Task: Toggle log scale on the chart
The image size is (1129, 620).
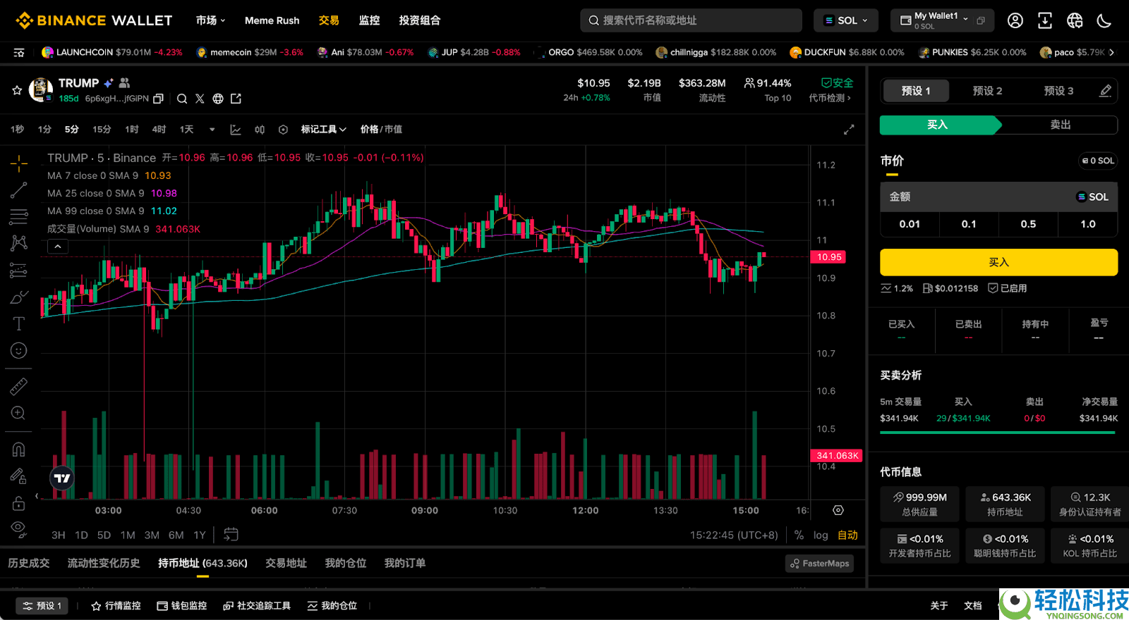Action: 820,535
